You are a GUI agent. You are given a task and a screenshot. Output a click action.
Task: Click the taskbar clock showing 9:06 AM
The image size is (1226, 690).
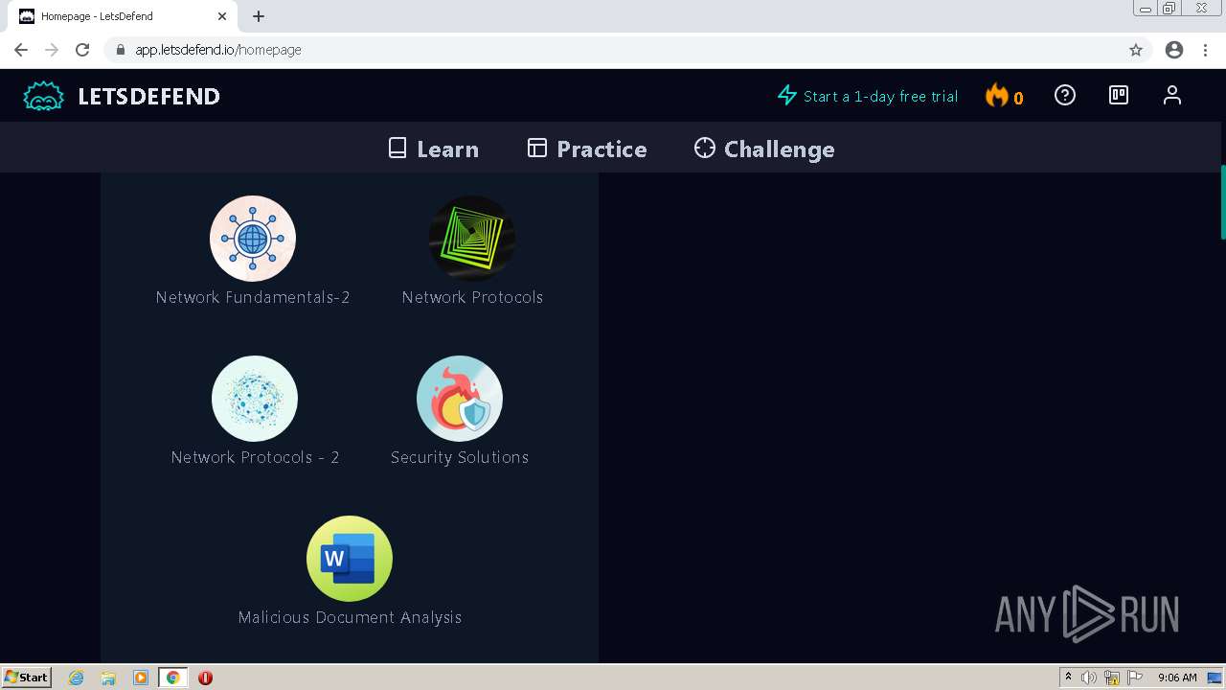click(x=1177, y=678)
